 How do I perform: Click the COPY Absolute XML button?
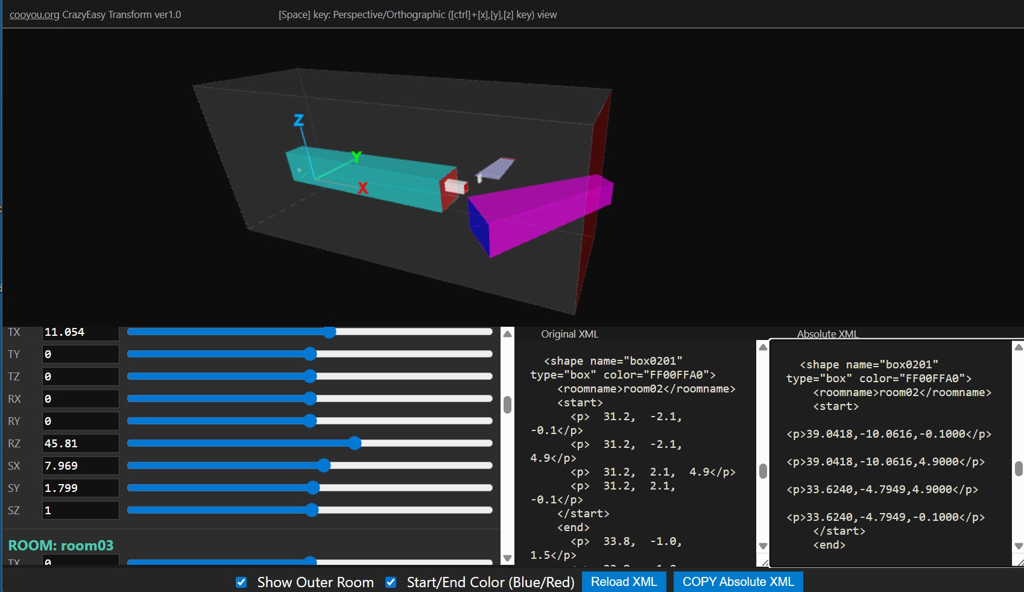(737, 582)
